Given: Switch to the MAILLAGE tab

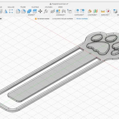Looking at the screenshot, I should [x=11, y=7].
